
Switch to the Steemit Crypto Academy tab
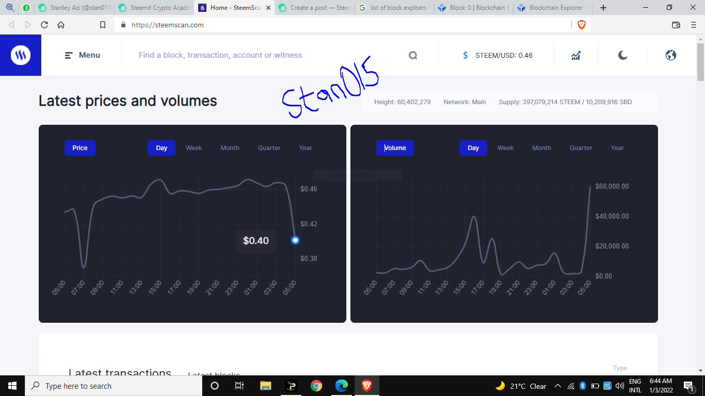(154, 8)
